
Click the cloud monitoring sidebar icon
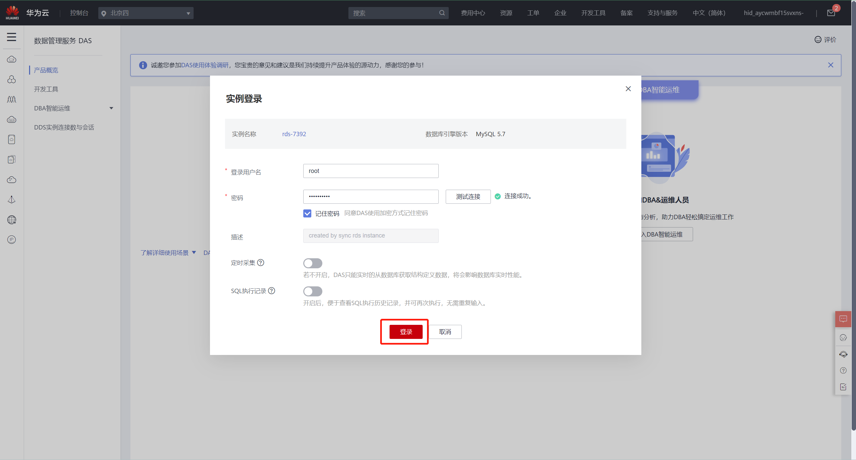12,180
